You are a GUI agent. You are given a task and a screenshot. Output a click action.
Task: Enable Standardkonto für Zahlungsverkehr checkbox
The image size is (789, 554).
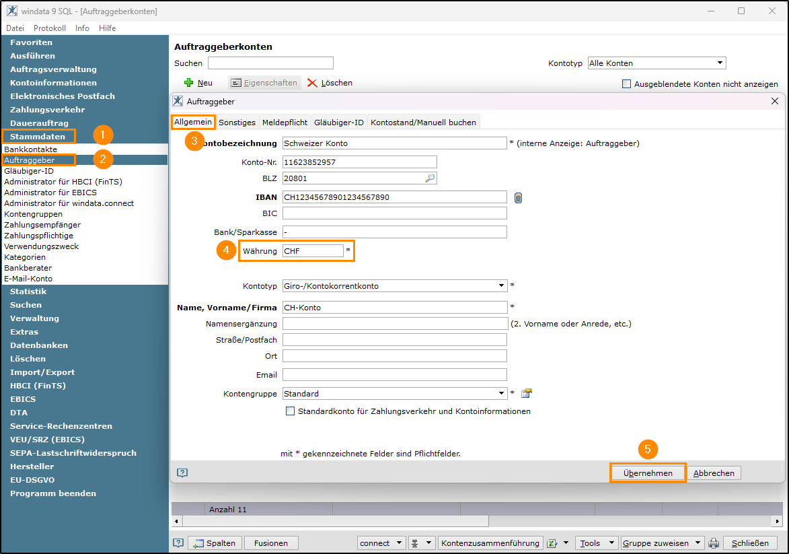291,411
